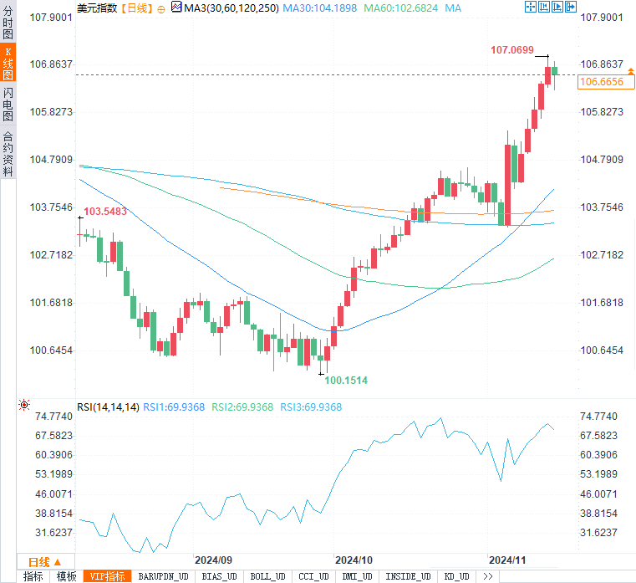Image resolution: width=636 pixels, height=583 pixels.
Task: Select the VIP指标 tab
Action: pos(108,576)
